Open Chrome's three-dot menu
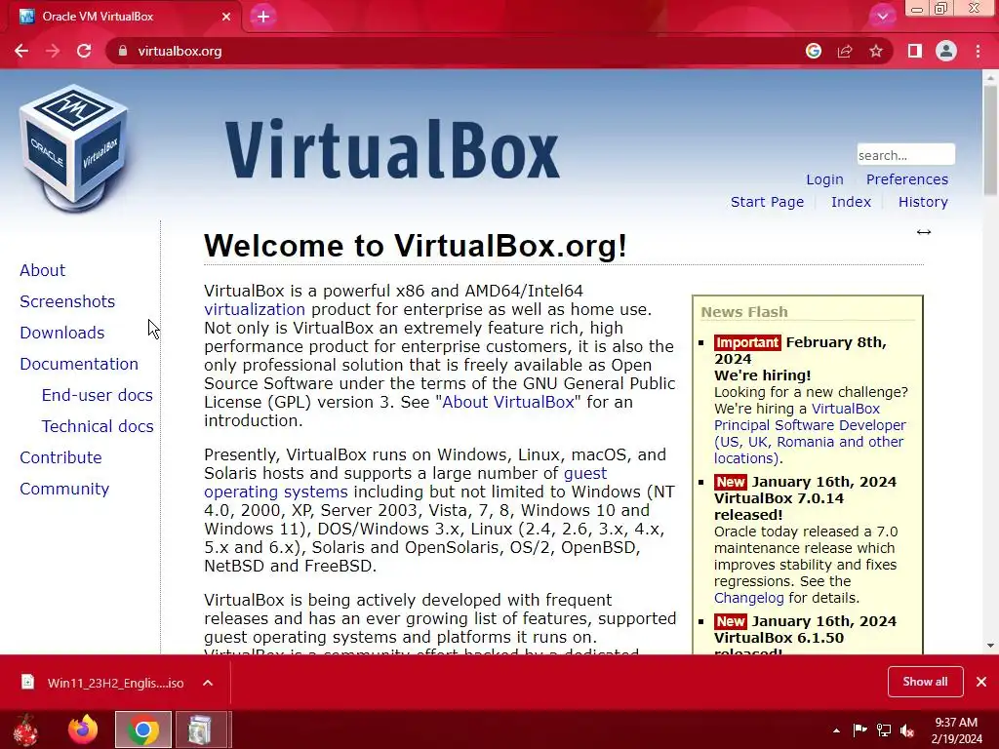Image resolution: width=999 pixels, height=749 pixels. tap(978, 51)
